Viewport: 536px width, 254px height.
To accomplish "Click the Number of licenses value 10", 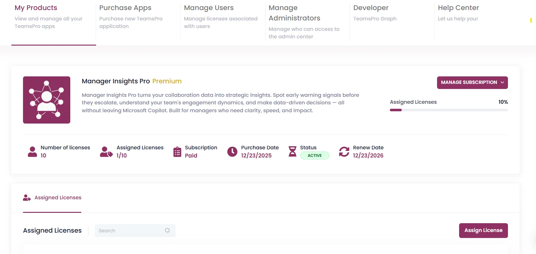I will click(43, 156).
